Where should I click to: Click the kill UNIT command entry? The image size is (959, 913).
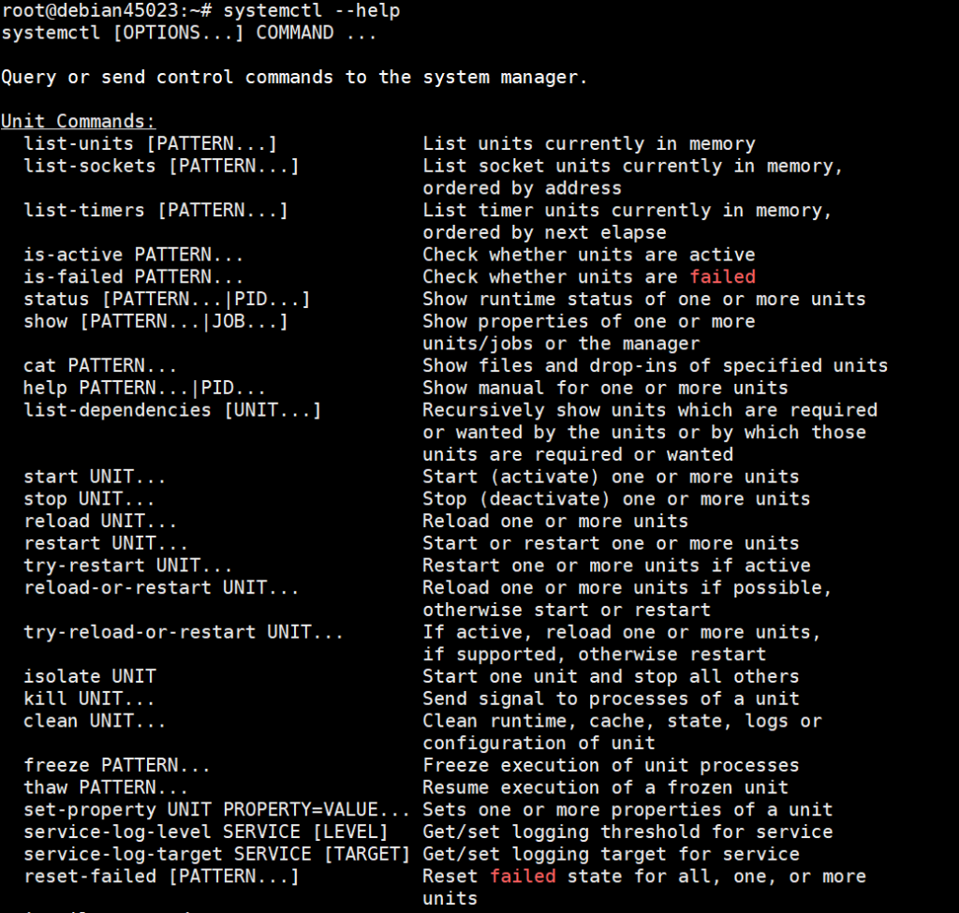pyautogui.click(x=89, y=699)
